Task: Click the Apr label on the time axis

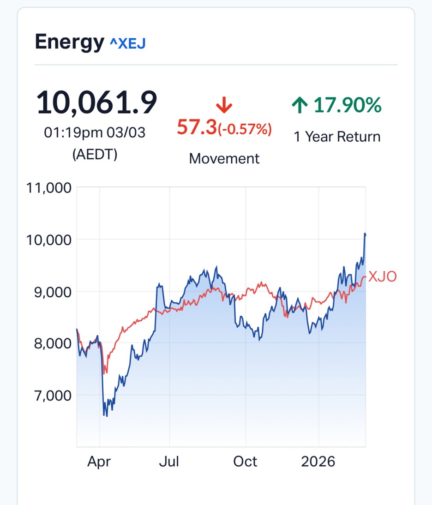Action: point(99,462)
